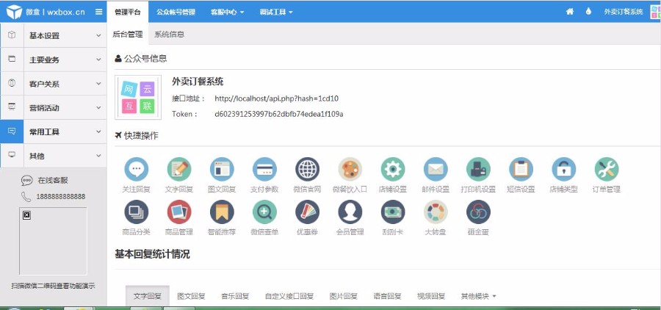661x310 pixels.
Task: Open the 优惠券 swatch fan icon
Action: coord(307,212)
